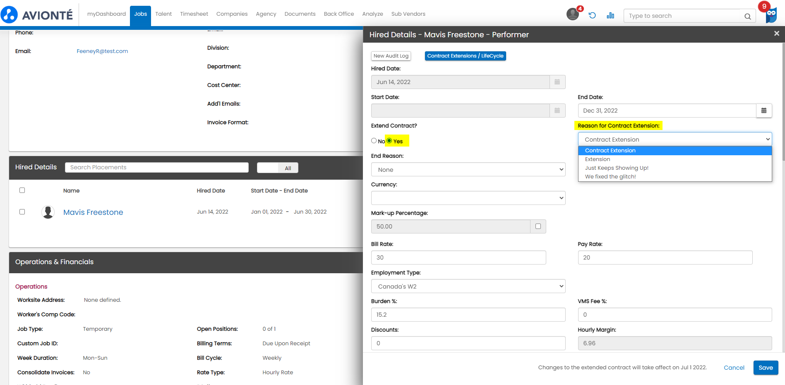Viewport: 785px width, 385px height.
Task: Select the Yes extend contract radio
Action: (389, 141)
